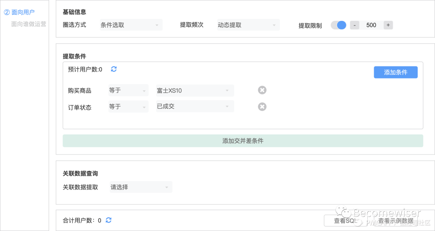Screen dimensions: 435x231
Task: Increase 提取限制 with the plus button
Action: coord(388,25)
